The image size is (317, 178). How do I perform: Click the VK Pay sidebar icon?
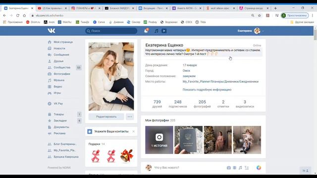coord(50,103)
